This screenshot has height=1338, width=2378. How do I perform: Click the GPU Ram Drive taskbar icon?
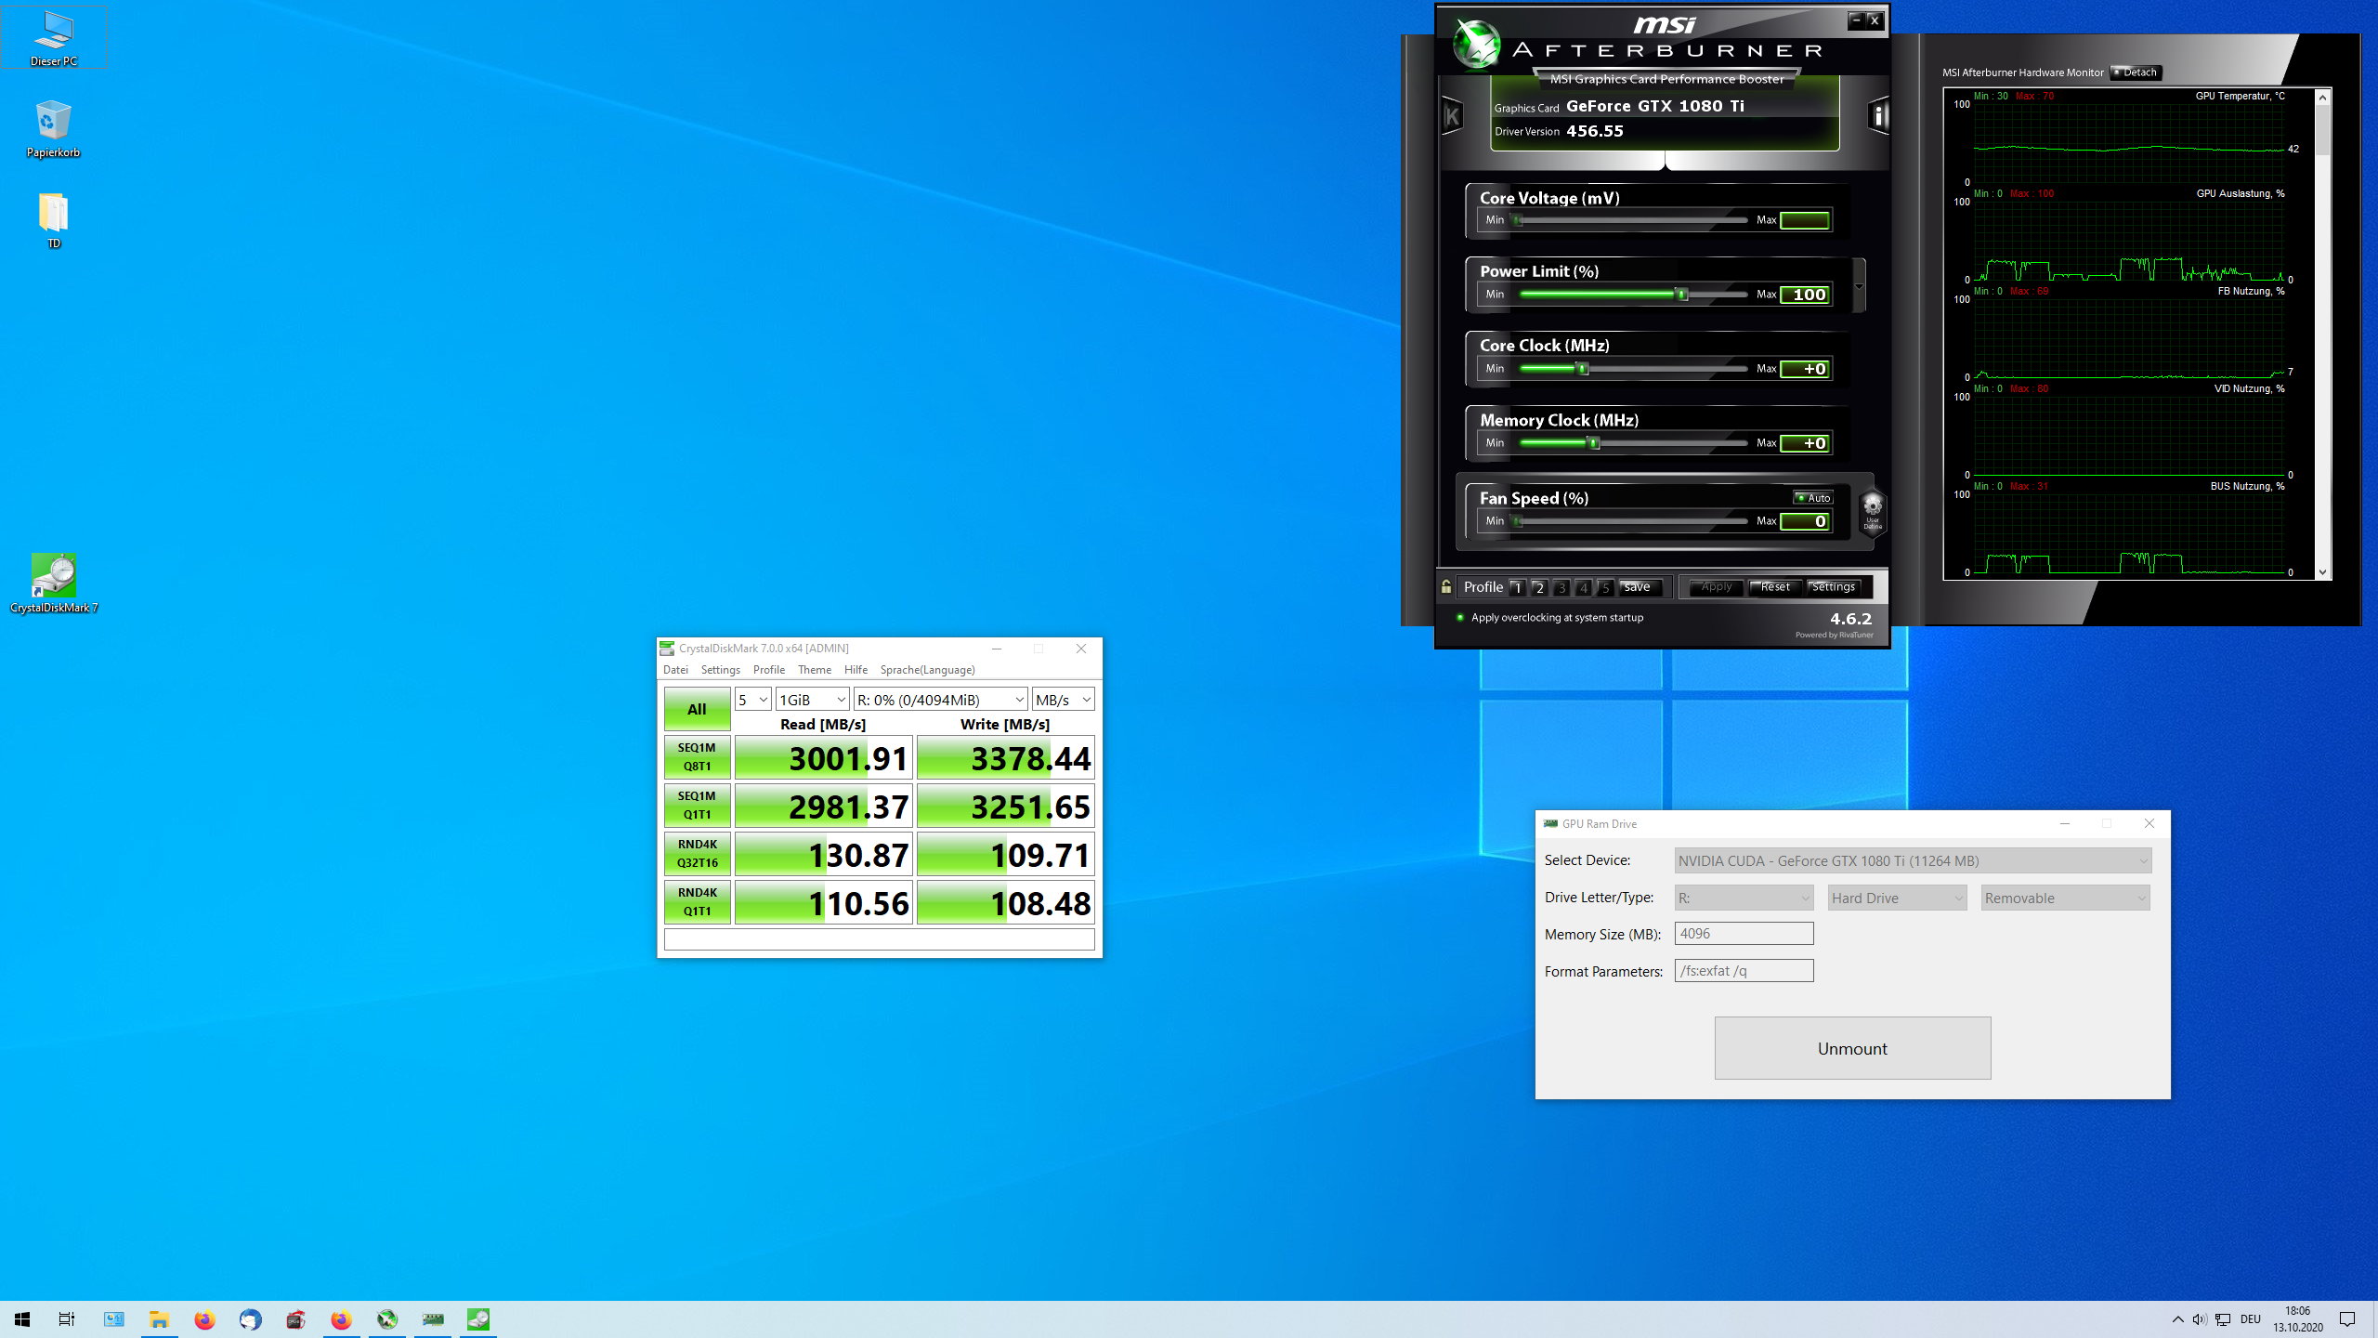(x=433, y=1318)
